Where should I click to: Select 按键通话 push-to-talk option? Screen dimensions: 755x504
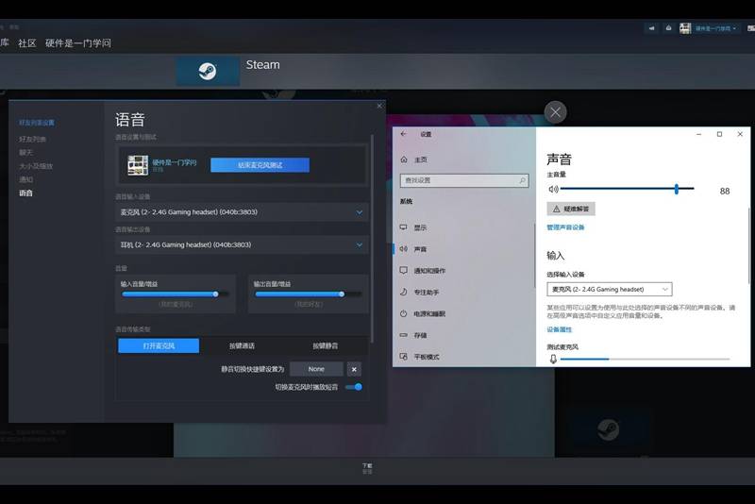(242, 345)
